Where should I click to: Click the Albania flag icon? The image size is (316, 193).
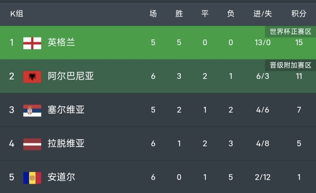pyautogui.click(x=32, y=77)
